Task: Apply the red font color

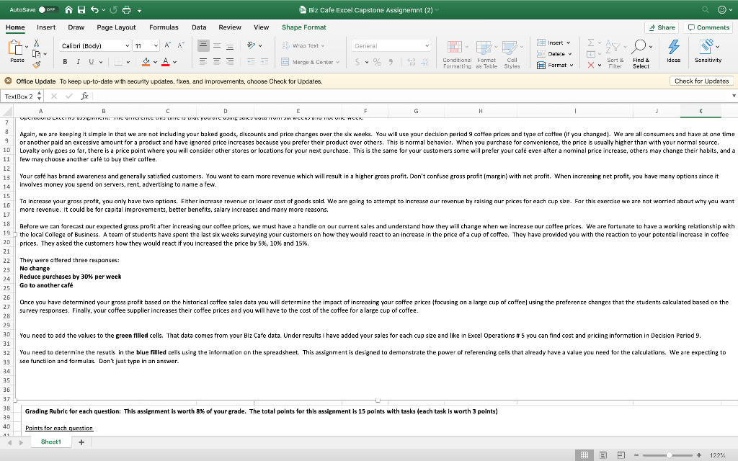Action: pyautogui.click(x=165, y=62)
